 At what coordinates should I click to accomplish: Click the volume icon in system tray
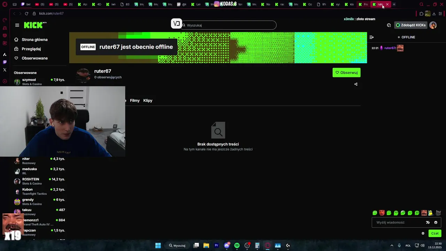click(423, 245)
